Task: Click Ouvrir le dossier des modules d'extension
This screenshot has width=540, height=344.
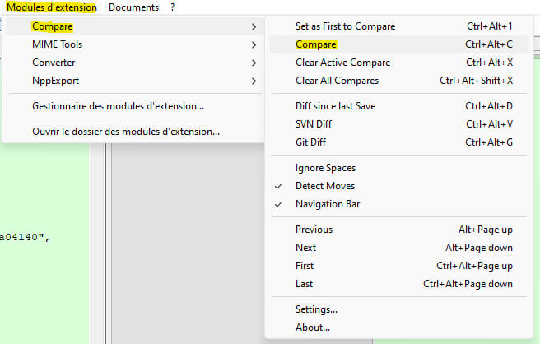Action: (126, 131)
